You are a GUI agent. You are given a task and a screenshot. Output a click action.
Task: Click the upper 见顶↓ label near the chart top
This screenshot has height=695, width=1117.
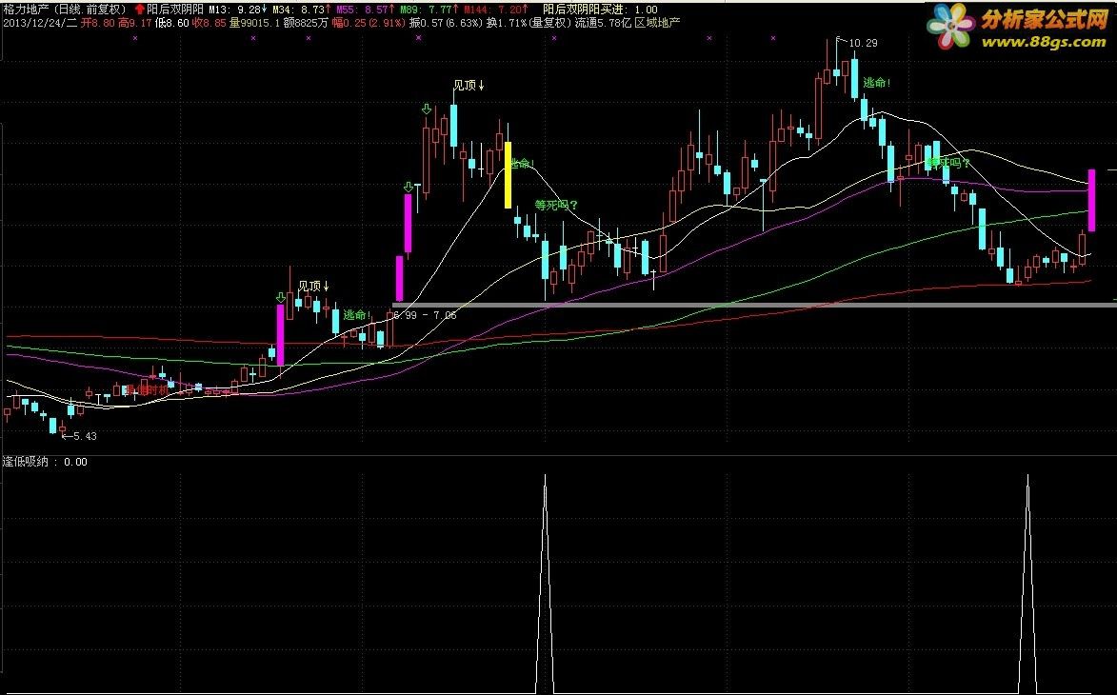click(x=469, y=86)
